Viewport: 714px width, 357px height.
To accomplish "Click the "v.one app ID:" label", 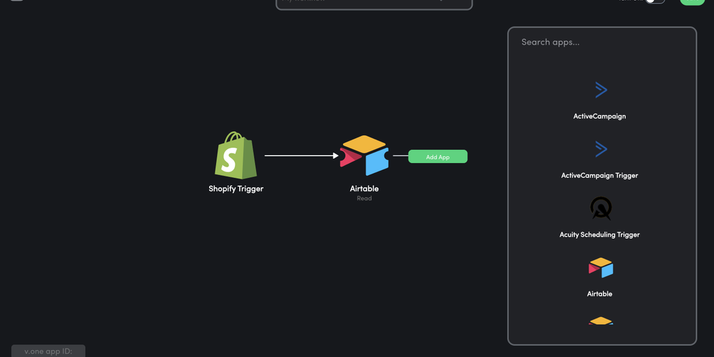I will [x=48, y=351].
